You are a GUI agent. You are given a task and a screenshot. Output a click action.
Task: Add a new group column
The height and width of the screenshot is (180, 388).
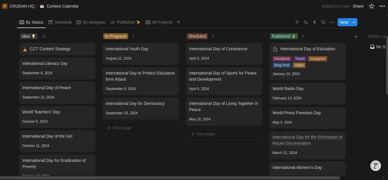356,37
